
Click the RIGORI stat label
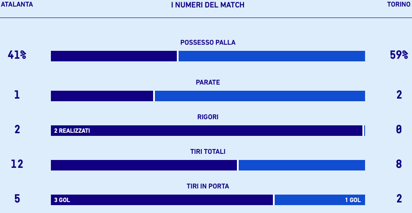[208, 117]
